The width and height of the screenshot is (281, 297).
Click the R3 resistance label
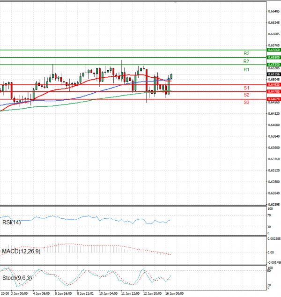[246, 53]
